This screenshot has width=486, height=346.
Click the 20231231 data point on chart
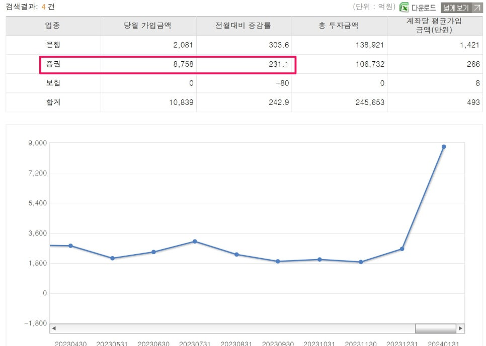[402, 249]
